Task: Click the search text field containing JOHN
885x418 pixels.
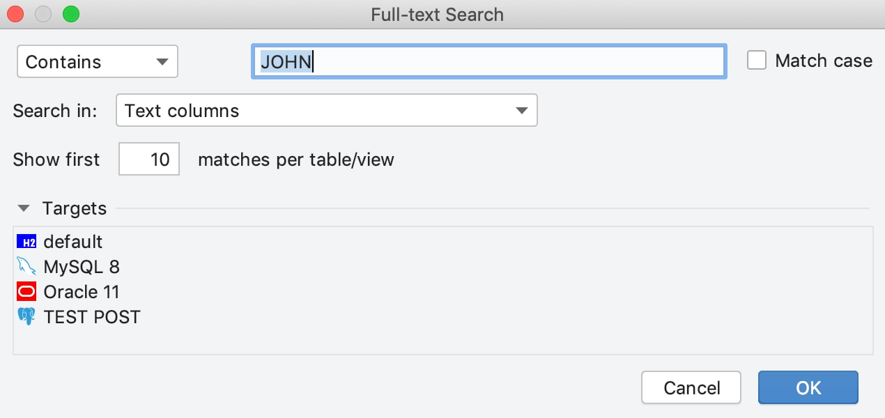Action: (489, 62)
